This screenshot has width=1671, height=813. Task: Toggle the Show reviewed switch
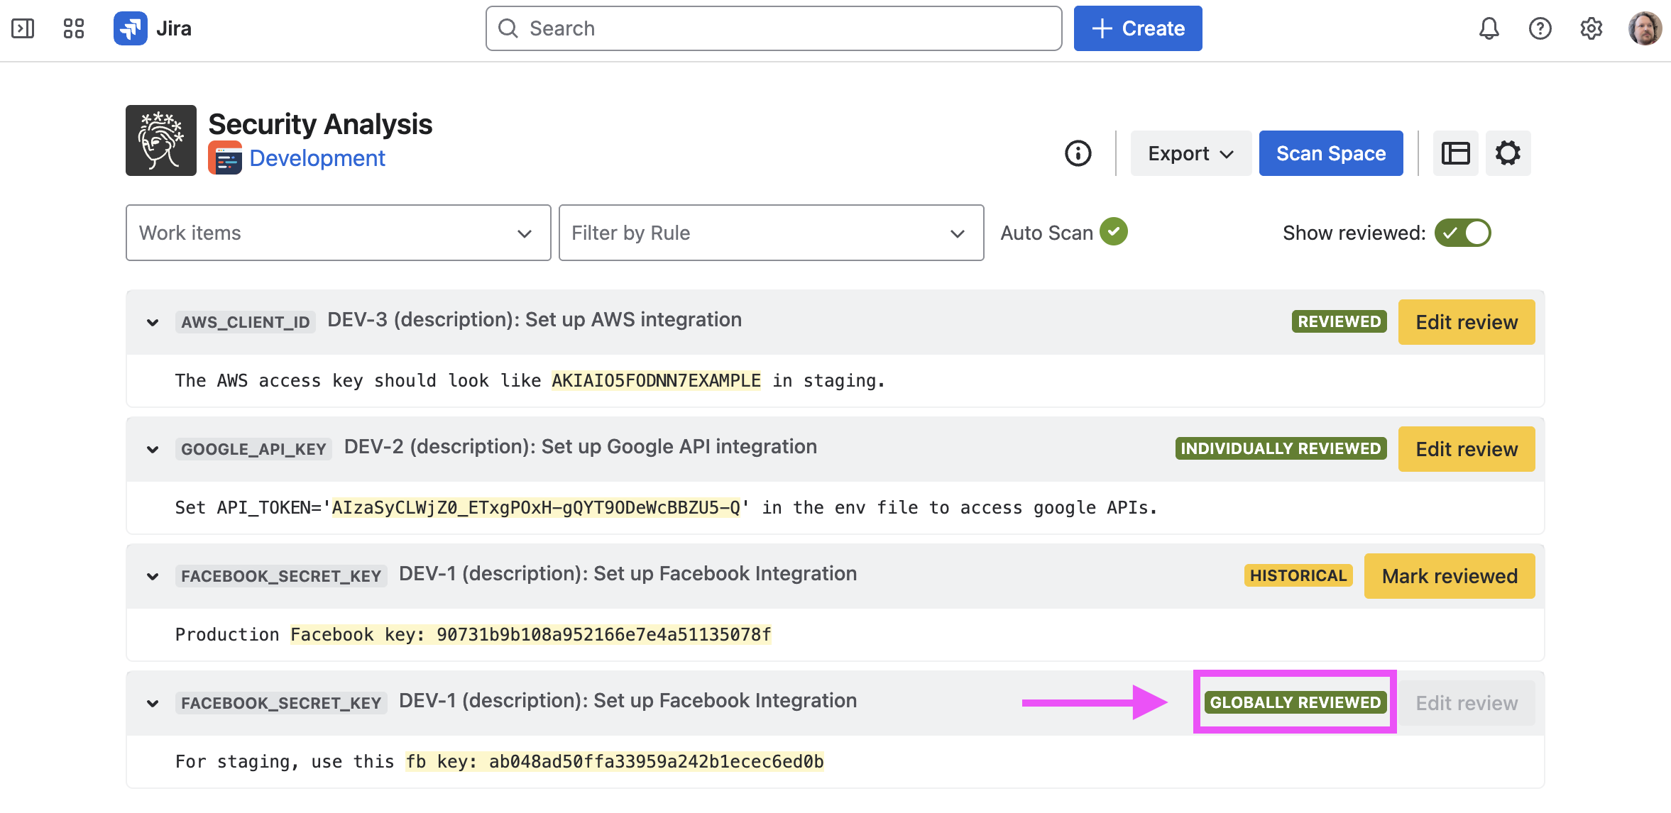point(1462,233)
